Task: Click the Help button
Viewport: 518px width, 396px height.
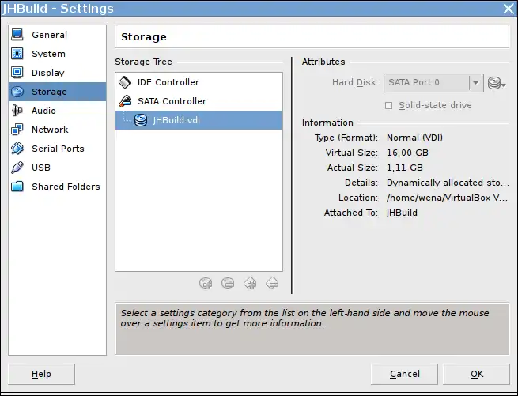Action: click(x=41, y=374)
